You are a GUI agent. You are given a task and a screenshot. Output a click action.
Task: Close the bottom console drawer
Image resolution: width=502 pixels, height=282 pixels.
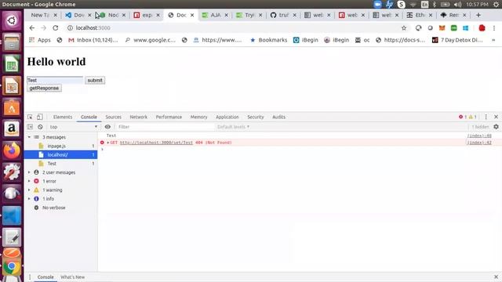coord(496,277)
